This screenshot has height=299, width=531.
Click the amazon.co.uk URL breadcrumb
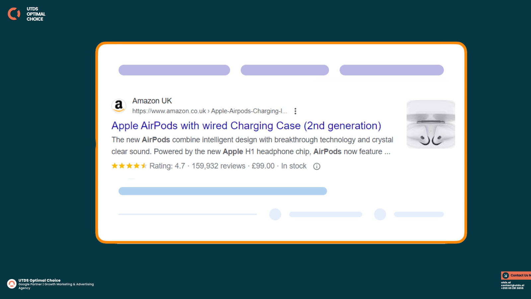click(210, 111)
